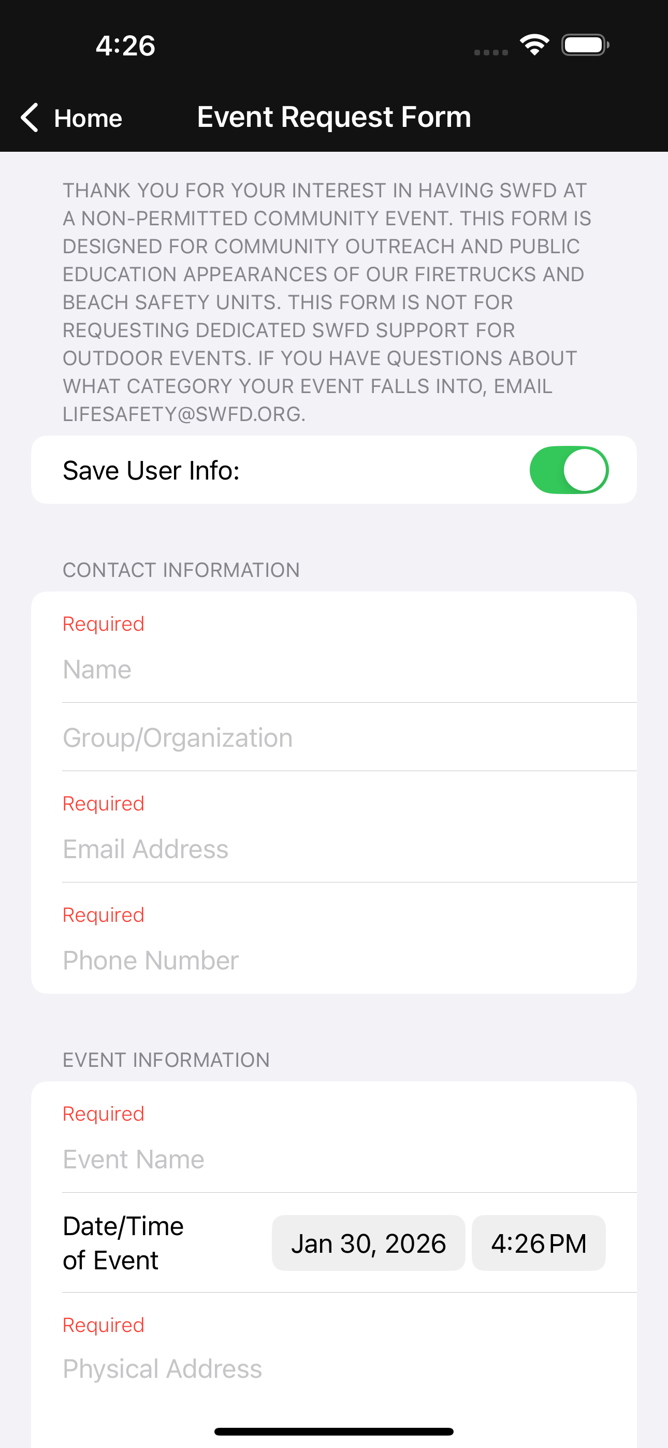Focus the Event Name field

tap(348, 1159)
